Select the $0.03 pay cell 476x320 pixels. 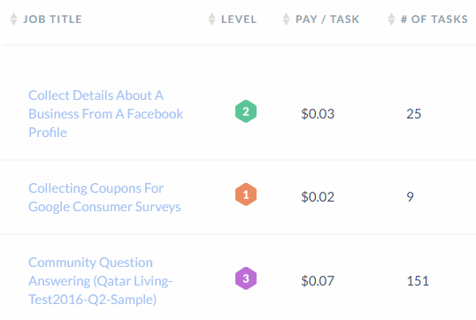[x=318, y=114]
